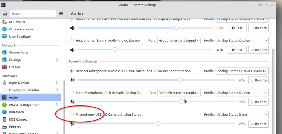This screenshot has height=134, width=282.
Task: Click the KDE Connect phone icon
Action: (x=4, y=119)
